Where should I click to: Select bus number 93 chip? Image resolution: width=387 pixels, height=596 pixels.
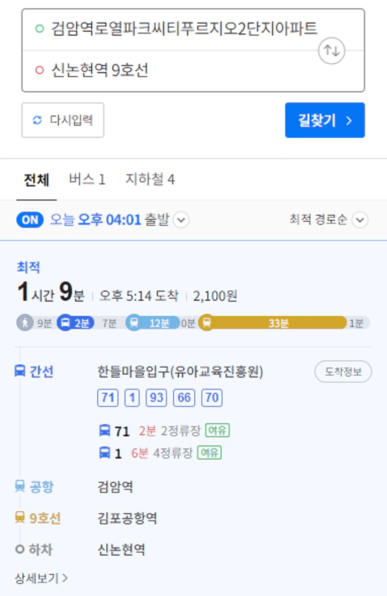pyautogui.click(x=156, y=398)
